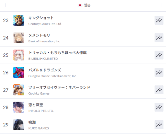
Task: Click trend chart icon for トリッカル row
Action: 159,55
